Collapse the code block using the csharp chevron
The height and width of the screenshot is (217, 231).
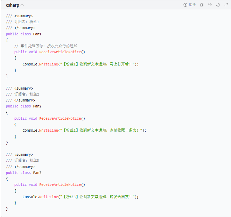tap(22, 5)
